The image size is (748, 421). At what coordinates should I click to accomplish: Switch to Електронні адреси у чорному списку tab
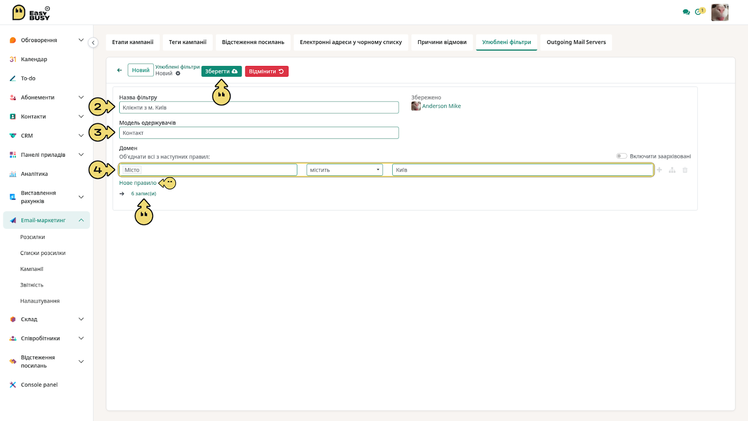[x=351, y=42]
